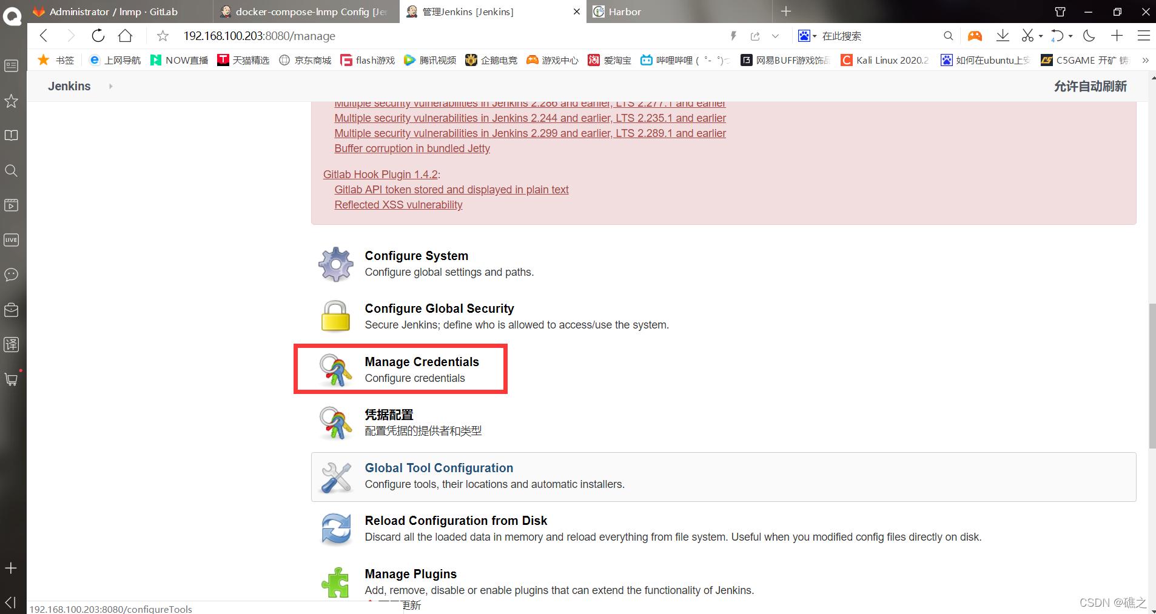Click the search magnifier in the search box
The height and width of the screenshot is (614, 1156).
pyautogui.click(x=949, y=36)
